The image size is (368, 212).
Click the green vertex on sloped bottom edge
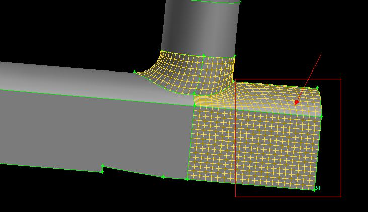[163, 177]
